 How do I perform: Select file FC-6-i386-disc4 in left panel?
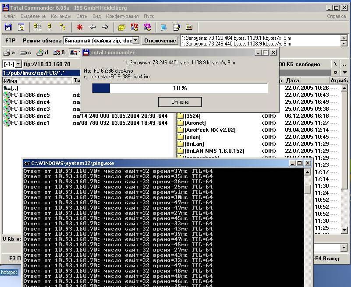click(27, 101)
